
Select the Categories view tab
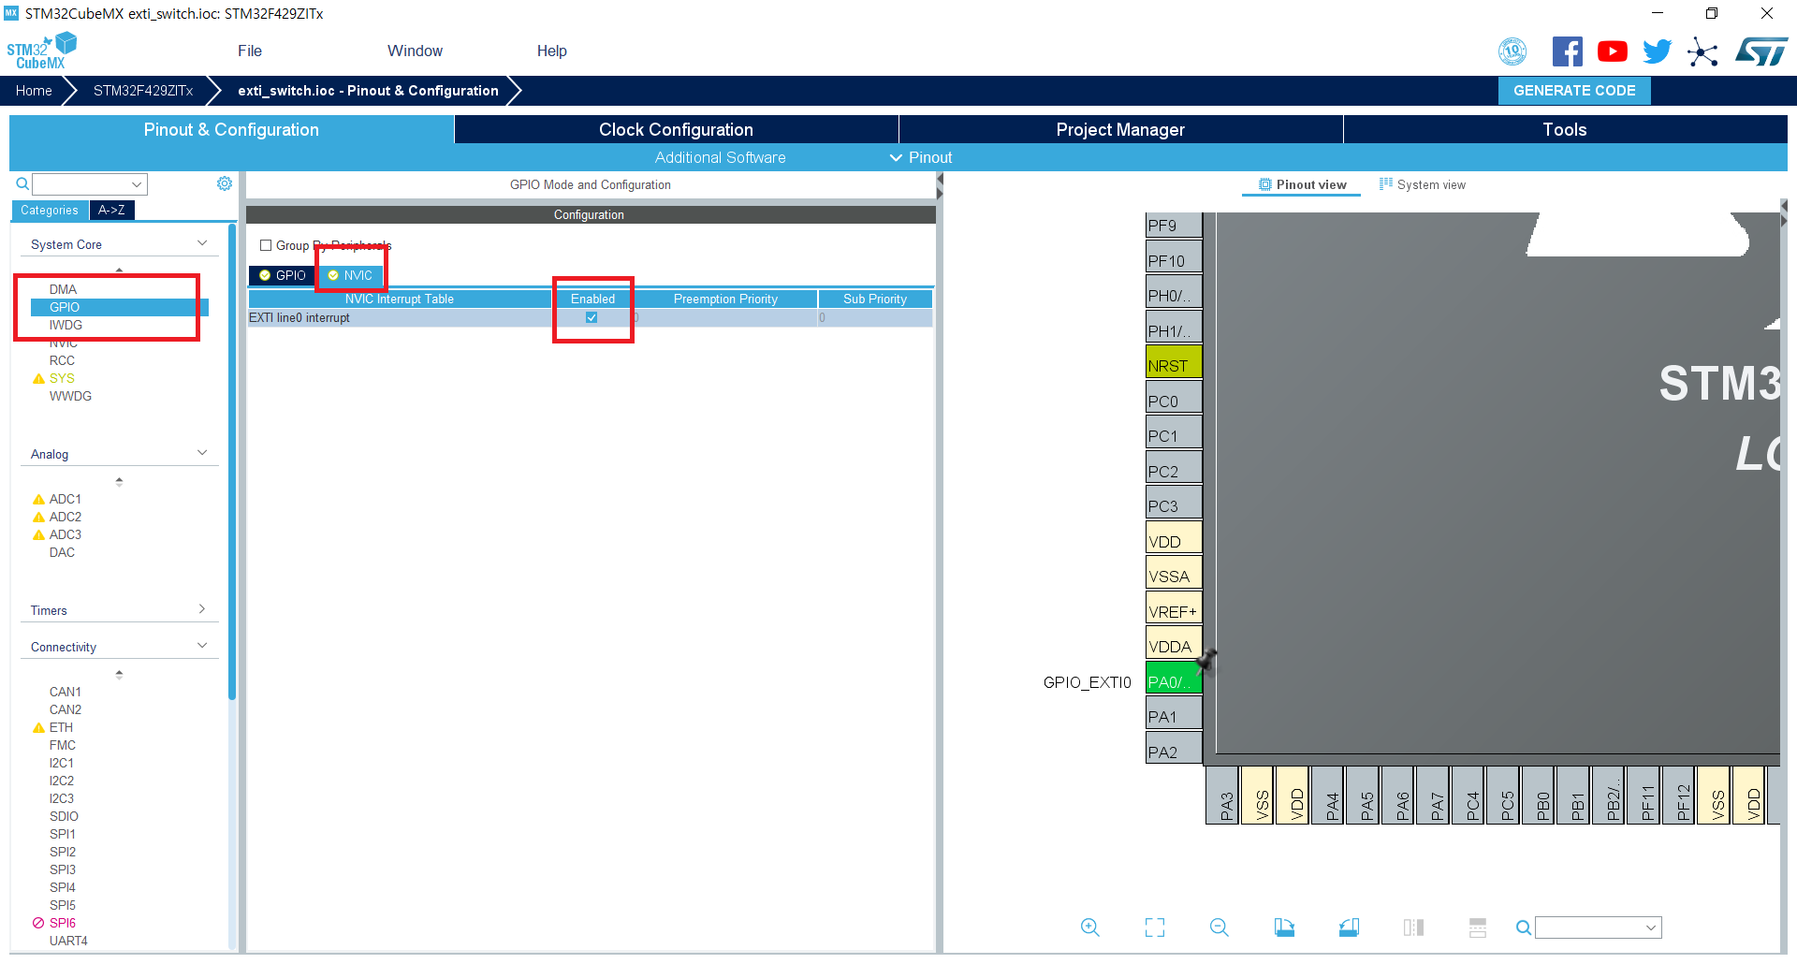[x=50, y=210]
